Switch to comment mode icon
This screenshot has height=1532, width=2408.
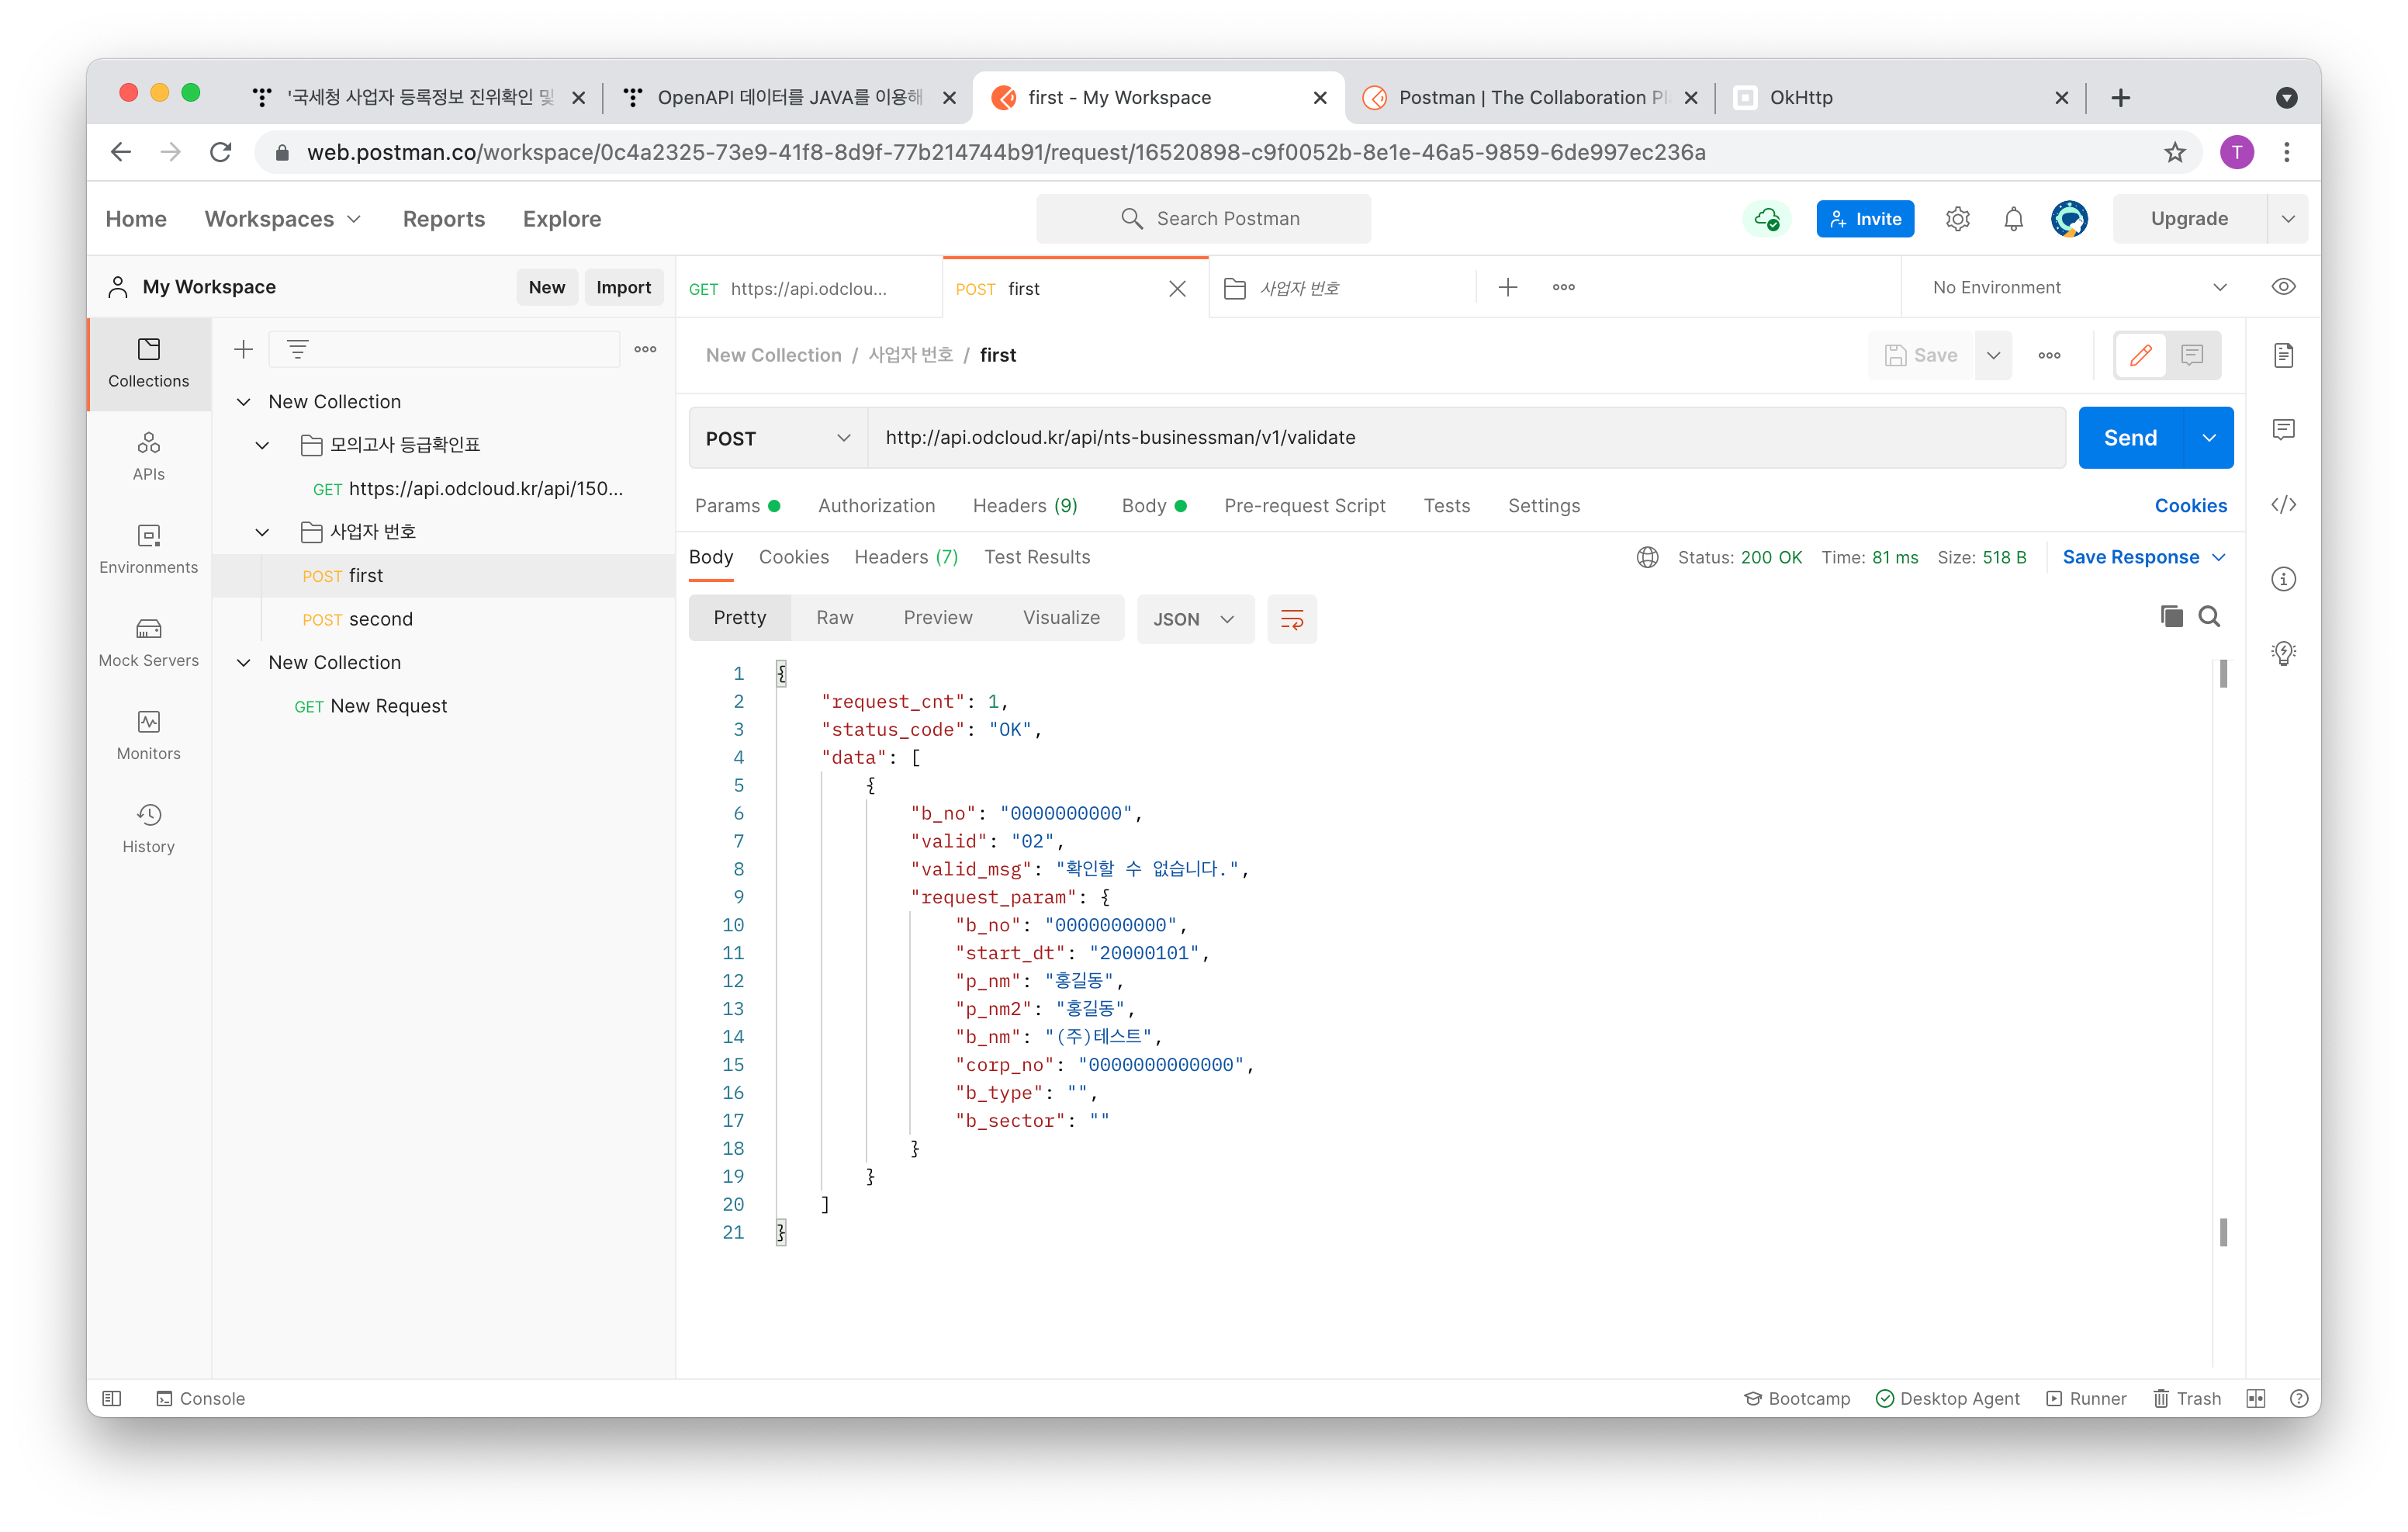[2192, 355]
